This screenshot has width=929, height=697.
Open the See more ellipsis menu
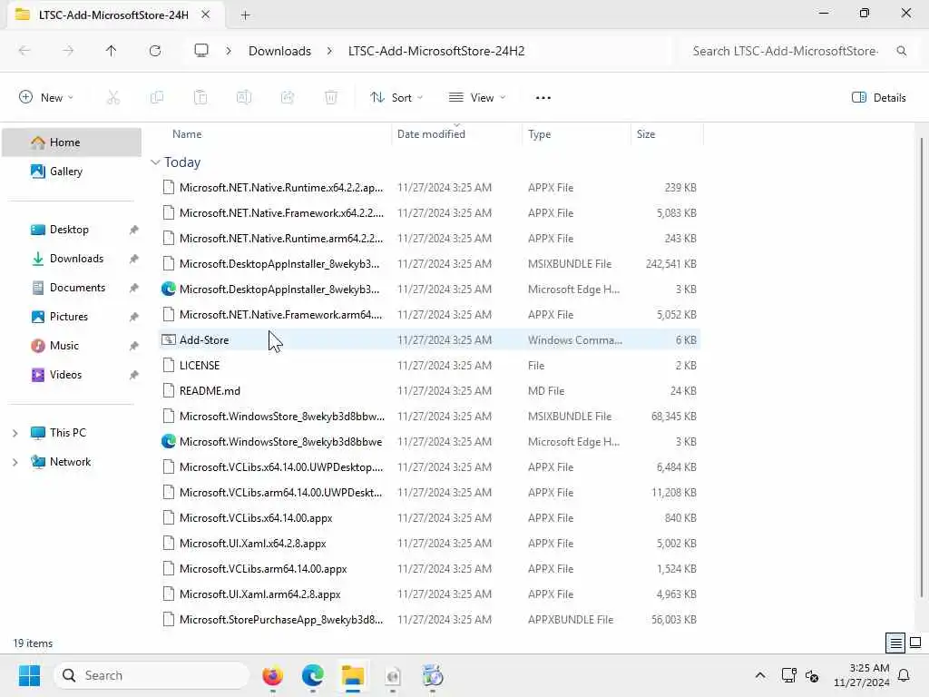point(543,98)
